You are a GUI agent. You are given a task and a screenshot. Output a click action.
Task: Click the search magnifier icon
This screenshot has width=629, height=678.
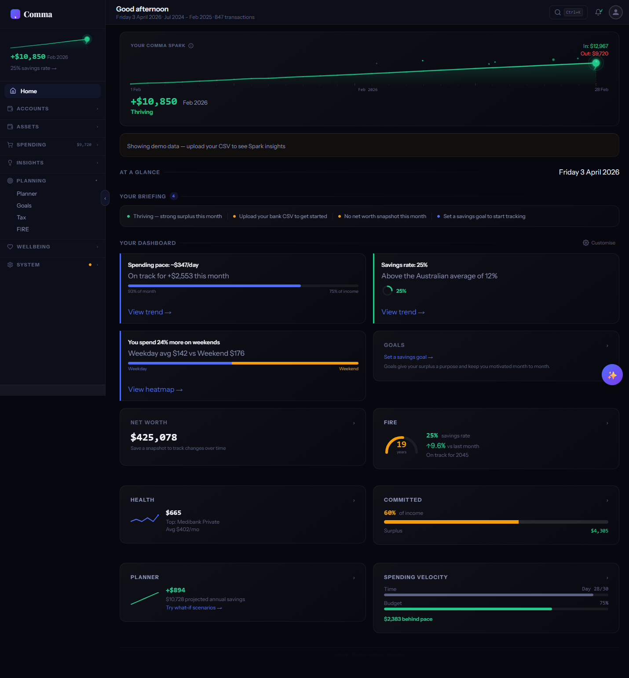(x=557, y=12)
